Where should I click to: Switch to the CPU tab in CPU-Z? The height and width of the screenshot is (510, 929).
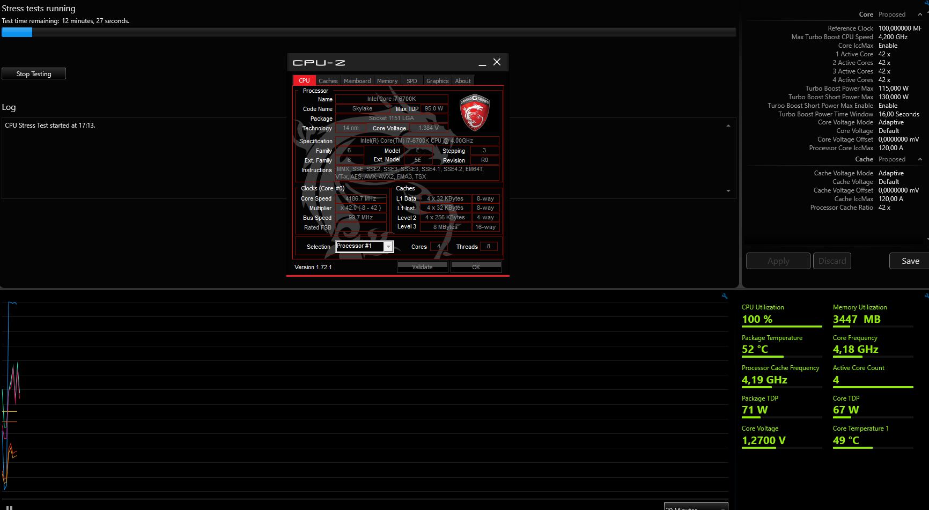point(304,80)
